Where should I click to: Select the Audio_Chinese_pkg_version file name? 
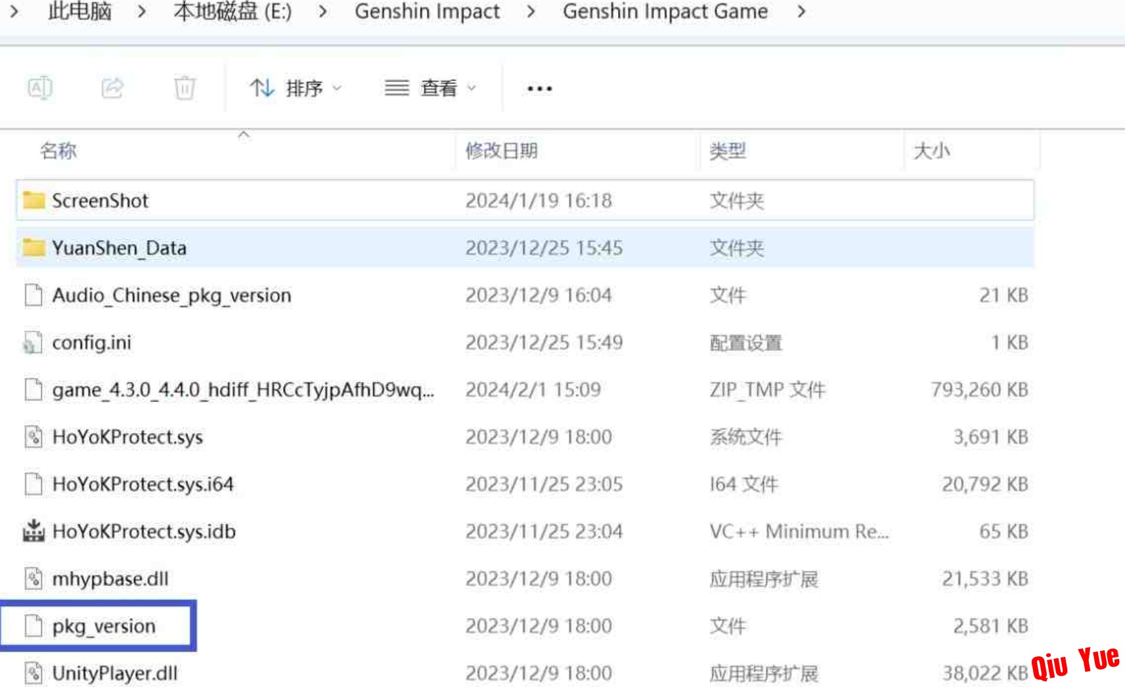171,295
